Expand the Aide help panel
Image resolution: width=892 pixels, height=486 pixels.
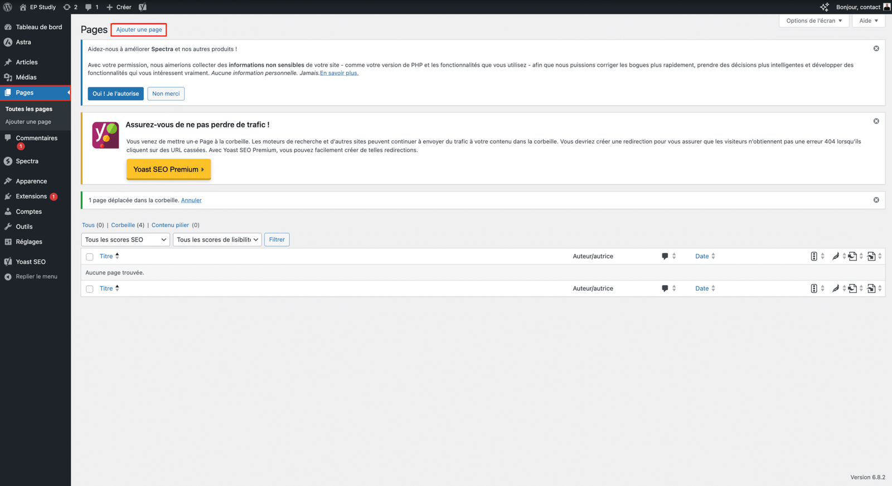click(x=868, y=21)
